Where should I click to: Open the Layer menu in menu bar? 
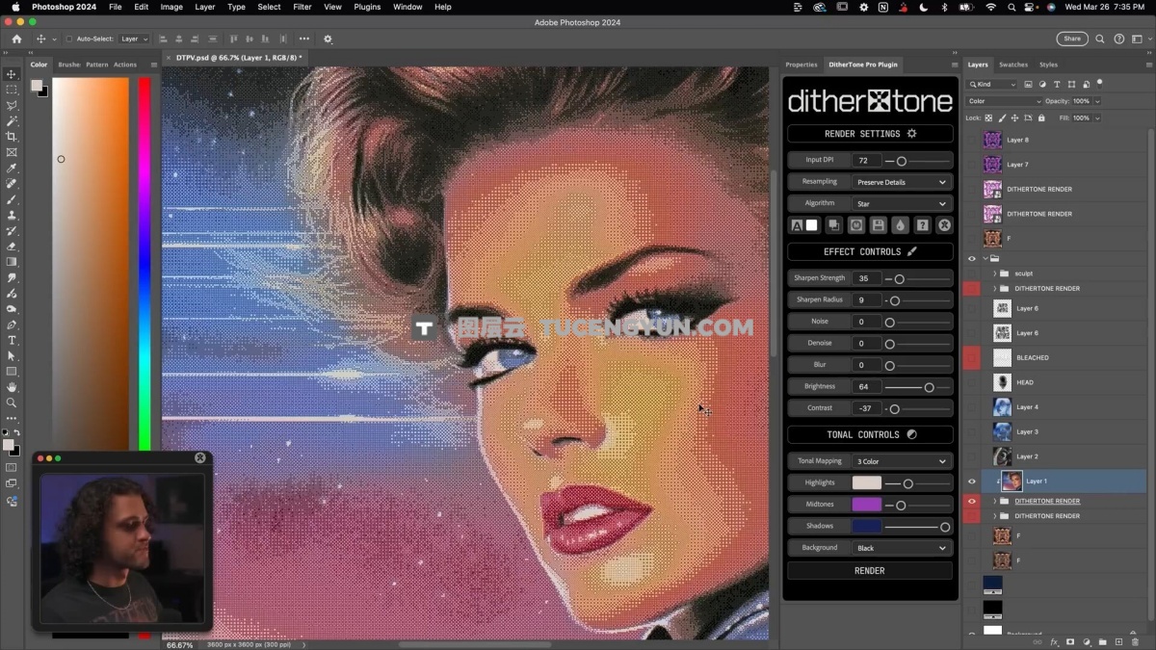pos(205,7)
